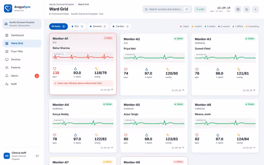Click the ArogyaSync heart logo
Image resolution: width=264 pixels, height=165 pixels.
tap(8, 8)
